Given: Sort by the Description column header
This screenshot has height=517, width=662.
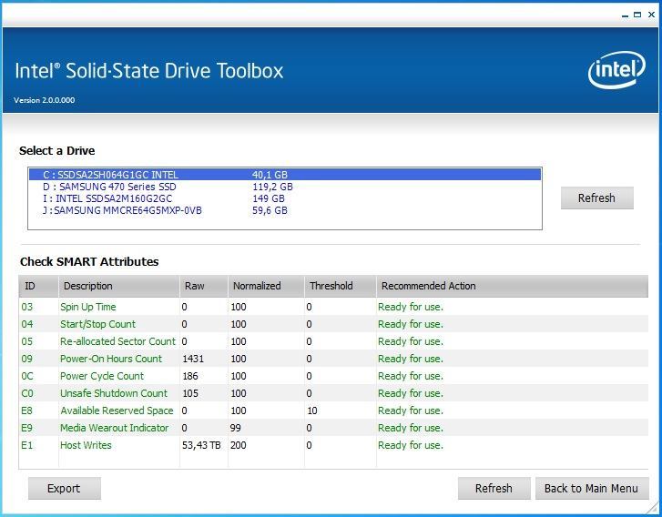Looking at the screenshot, I should [x=119, y=286].
